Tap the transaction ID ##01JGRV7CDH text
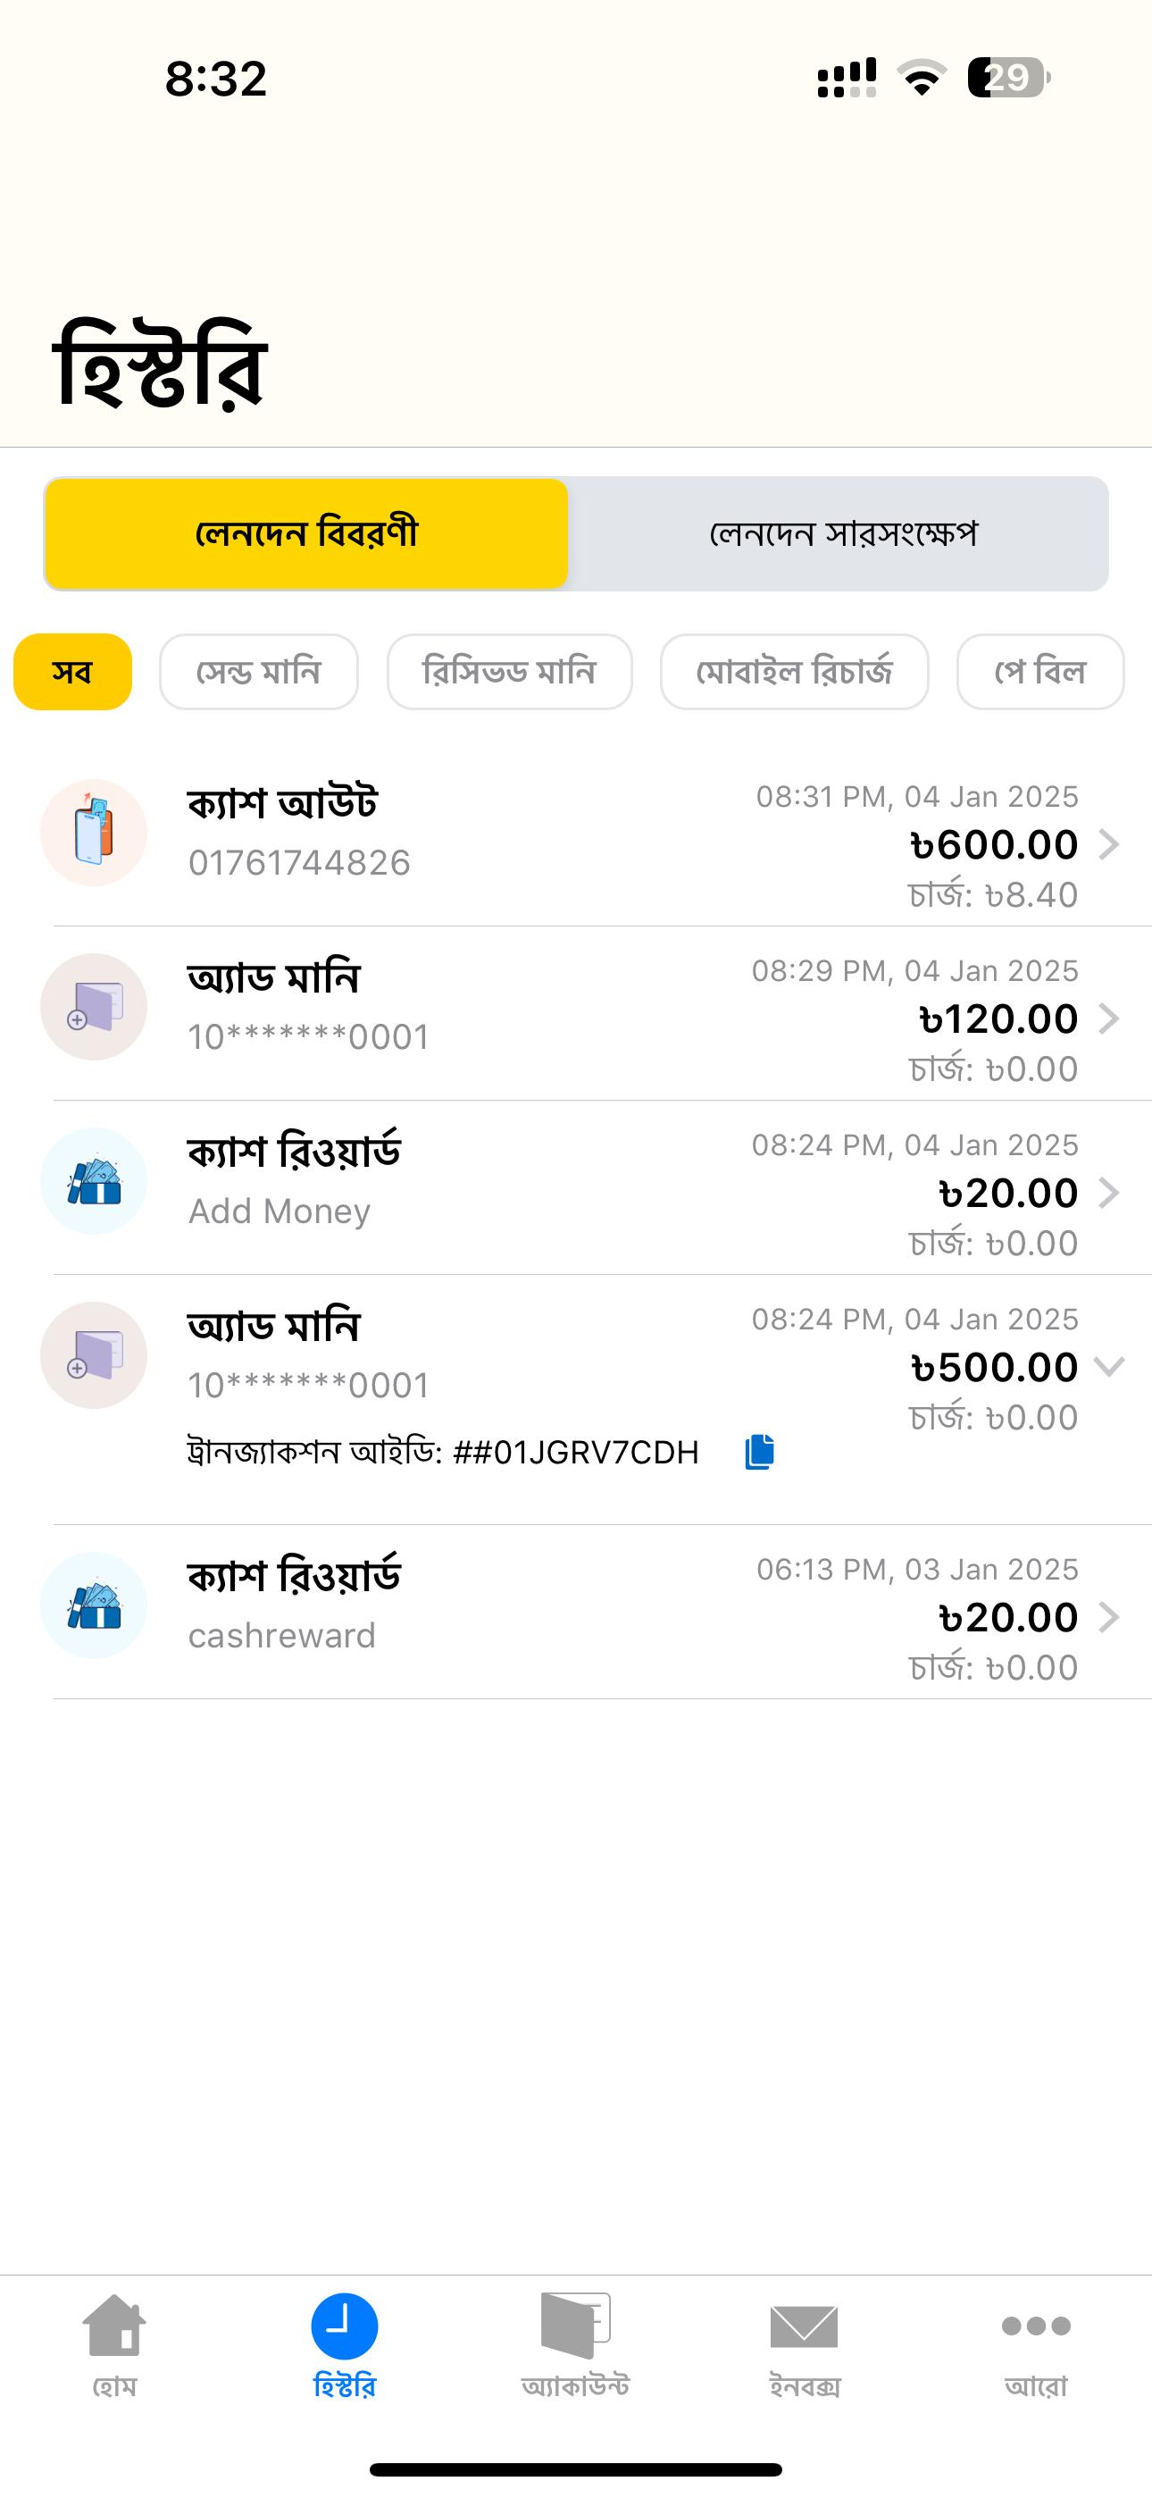 [x=575, y=1453]
